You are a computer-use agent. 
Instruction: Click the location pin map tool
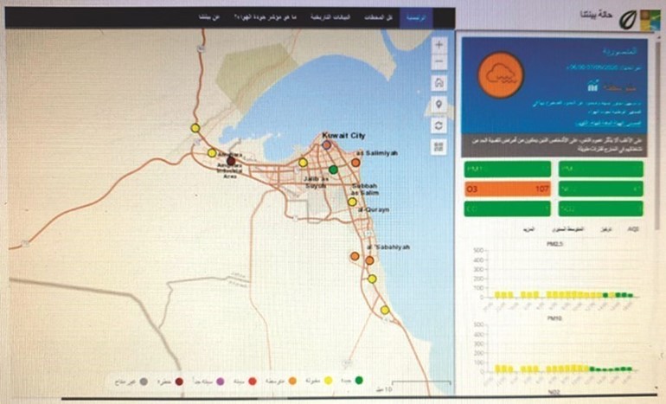[x=439, y=104]
